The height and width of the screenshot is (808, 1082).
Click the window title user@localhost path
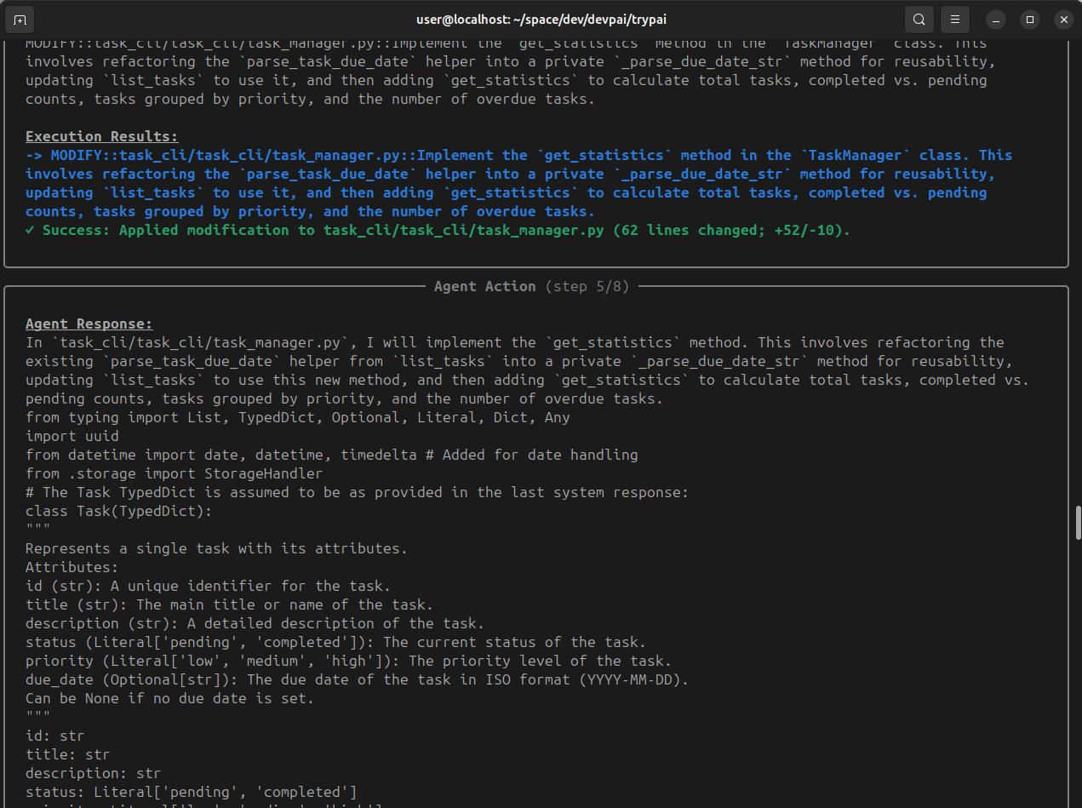[540, 19]
